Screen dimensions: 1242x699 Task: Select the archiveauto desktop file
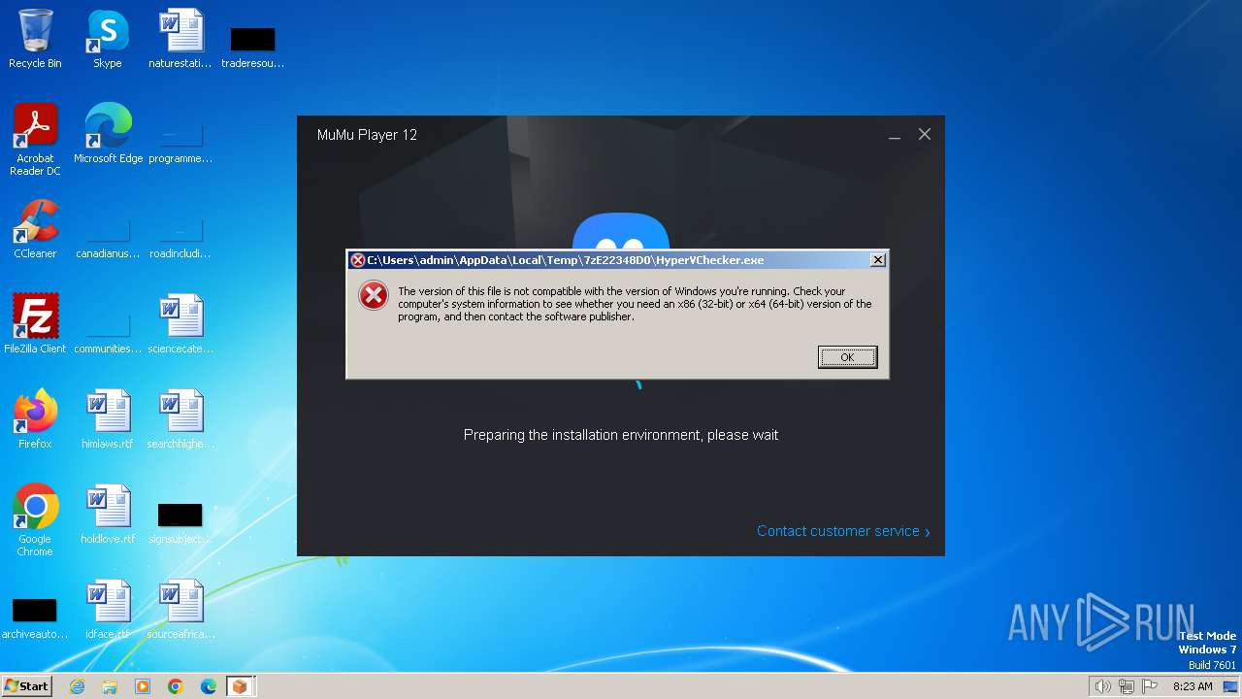click(x=35, y=617)
